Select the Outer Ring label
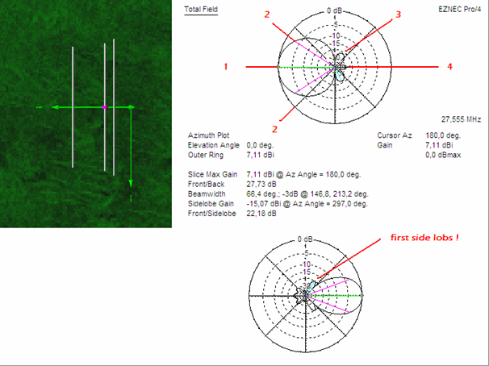This screenshot has width=489, height=366. (206, 155)
